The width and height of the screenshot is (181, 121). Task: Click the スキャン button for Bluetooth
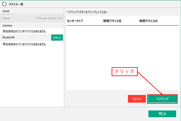pyautogui.click(x=57, y=38)
